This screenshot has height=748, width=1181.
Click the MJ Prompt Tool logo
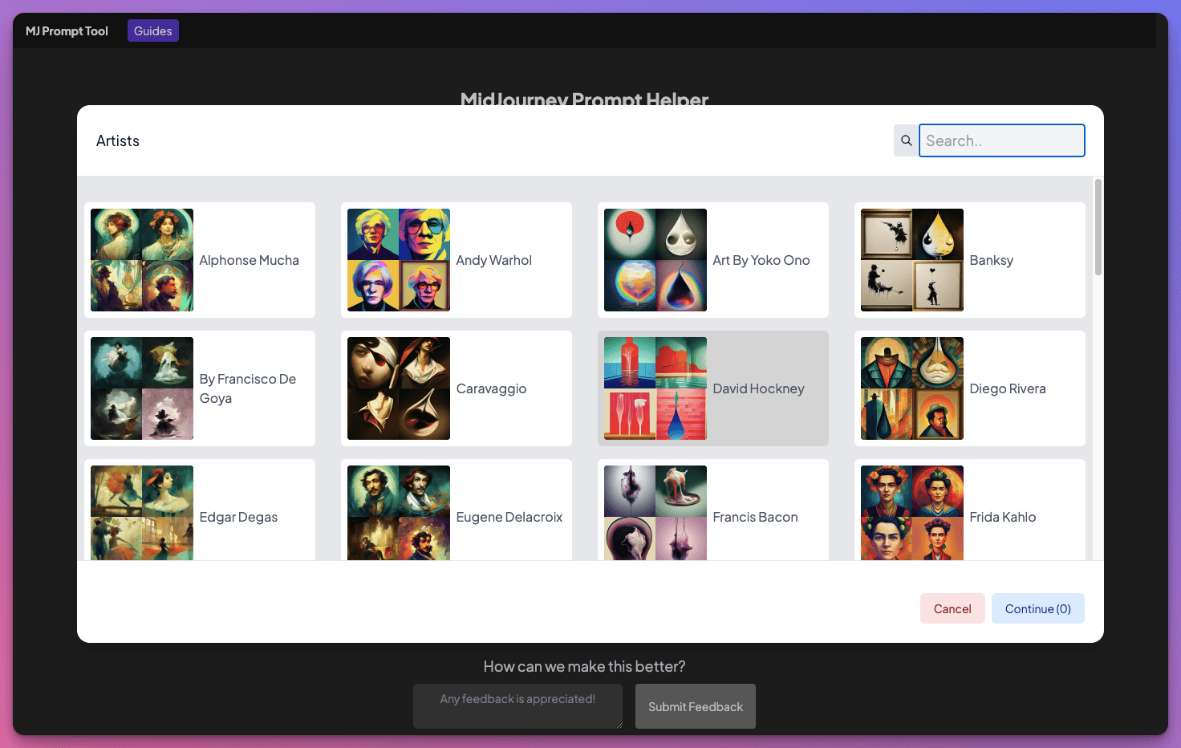(x=67, y=30)
